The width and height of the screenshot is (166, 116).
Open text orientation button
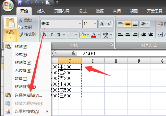coord(145,24)
